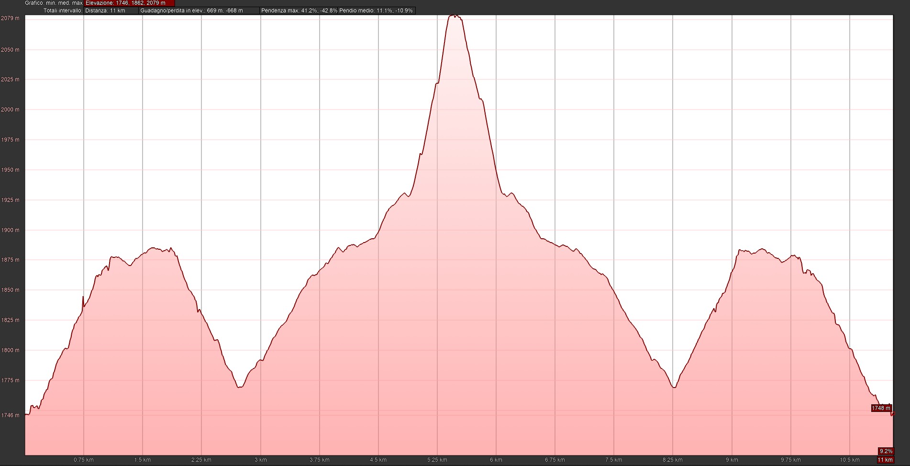
Task: Click the 0.75 km tick on distance axis
Action: tap(84, 460)
